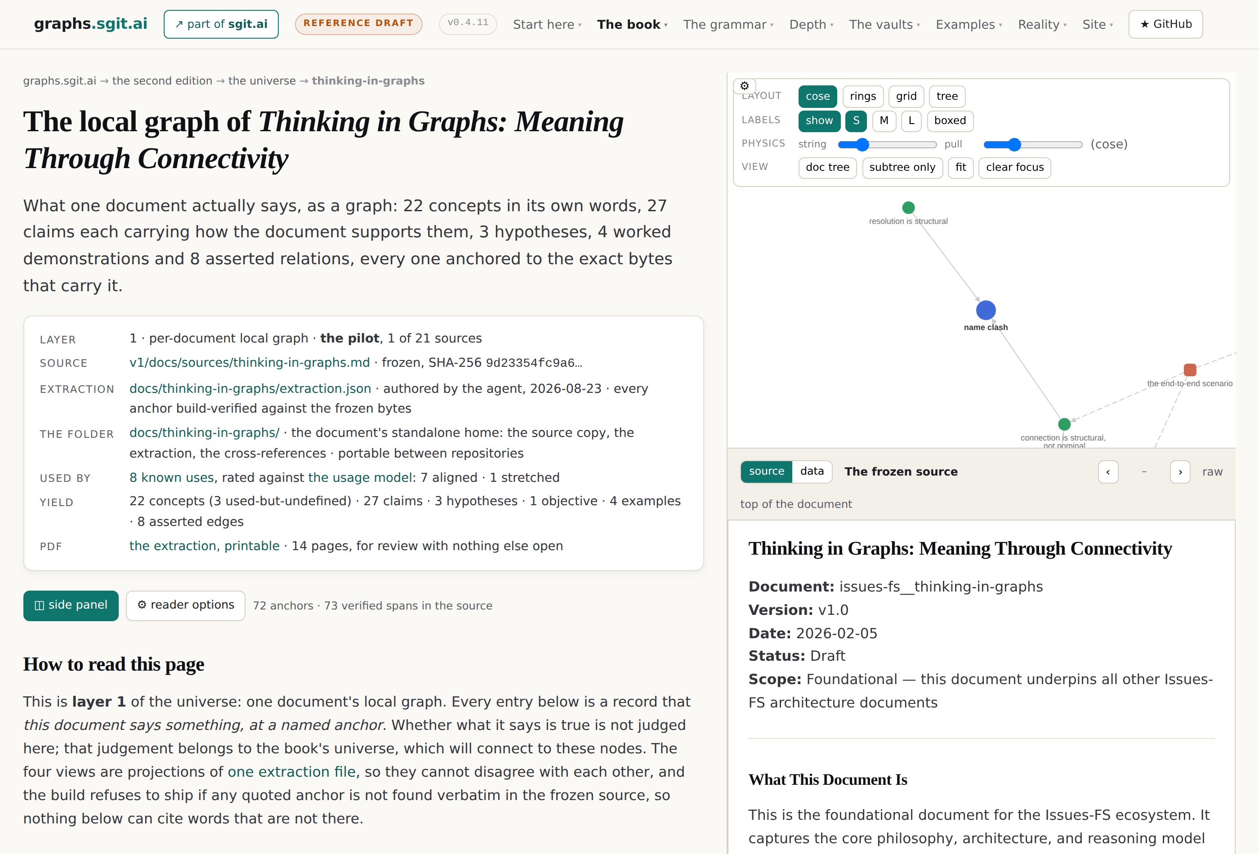The width and height of the screenshot is (1259, 854).
Task: Click the 'doc tree' view button
Action: tap(827, 168)
